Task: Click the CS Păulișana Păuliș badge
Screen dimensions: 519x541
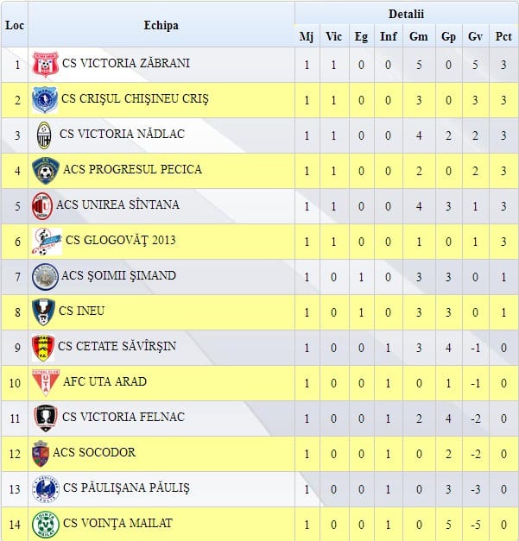Action: tap(45, 489)
